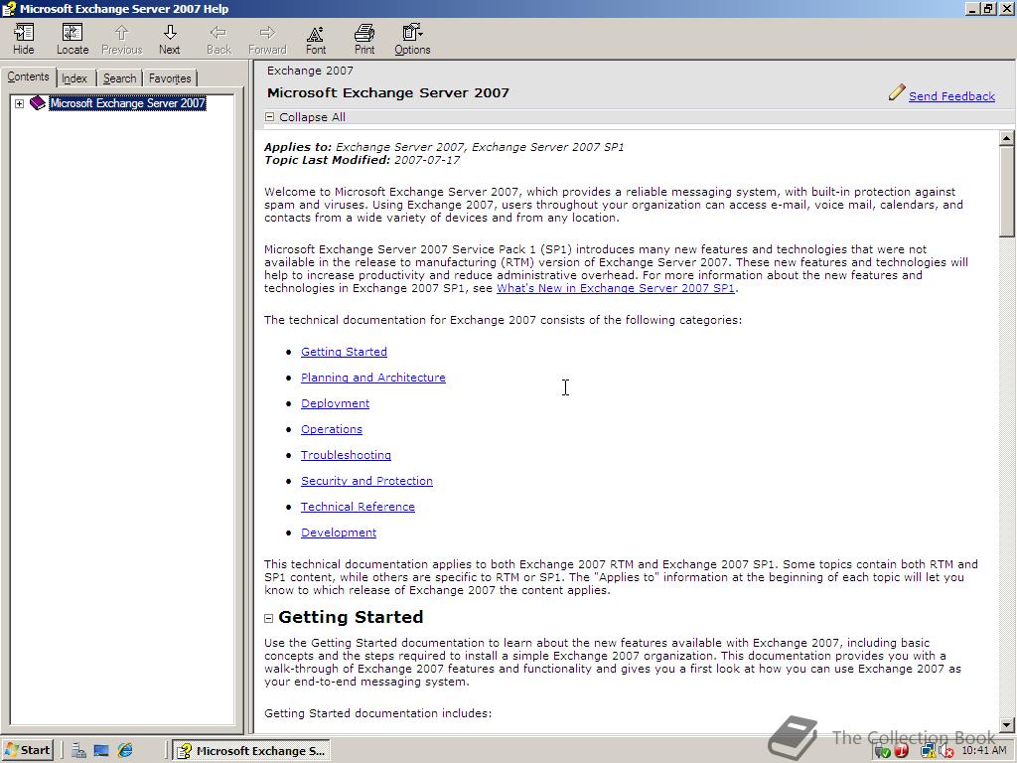Go to Next topic icon
Viewport: 1017px width, 763px height.
(169, 39)
